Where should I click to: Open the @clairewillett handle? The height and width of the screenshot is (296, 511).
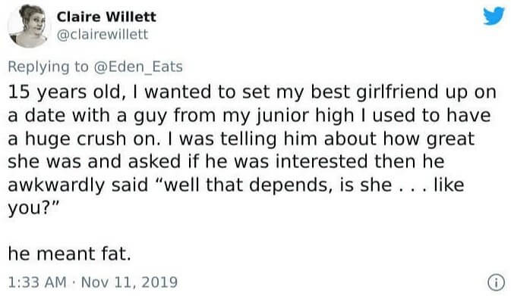[103, 34]
